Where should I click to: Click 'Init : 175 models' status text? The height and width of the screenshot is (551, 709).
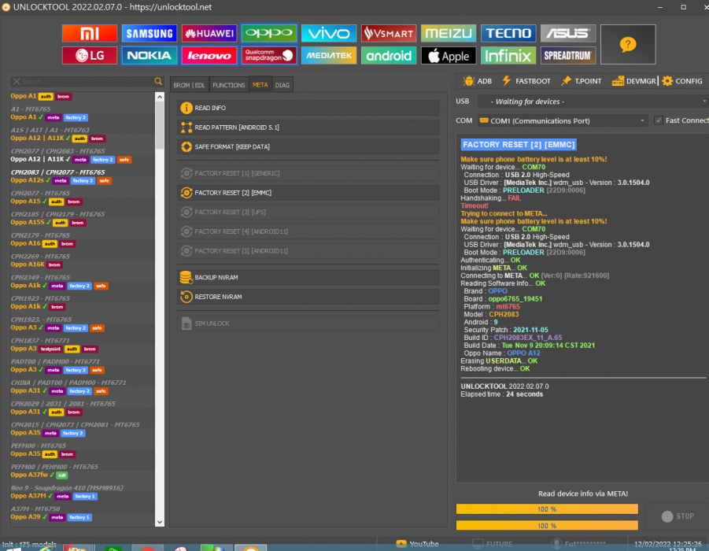[x=29, y=544]
